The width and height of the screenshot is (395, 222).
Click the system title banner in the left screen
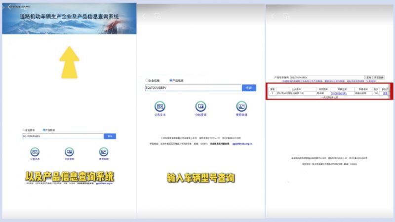coord(69,19)
